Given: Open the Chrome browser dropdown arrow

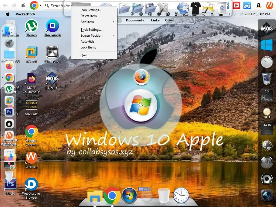Looking at the screenshot, I should click(x=40, y=6).
